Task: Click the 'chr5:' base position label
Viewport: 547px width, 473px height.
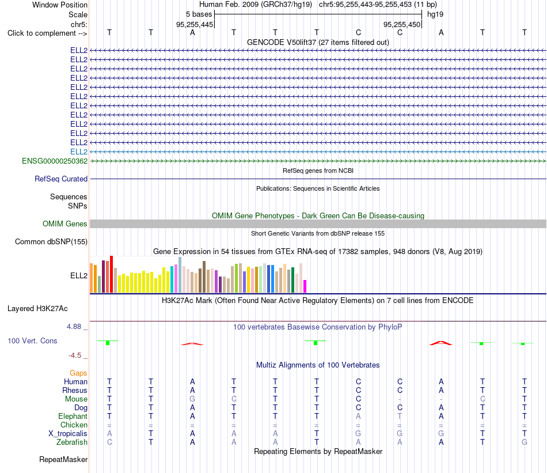Action: click(79, 24)
